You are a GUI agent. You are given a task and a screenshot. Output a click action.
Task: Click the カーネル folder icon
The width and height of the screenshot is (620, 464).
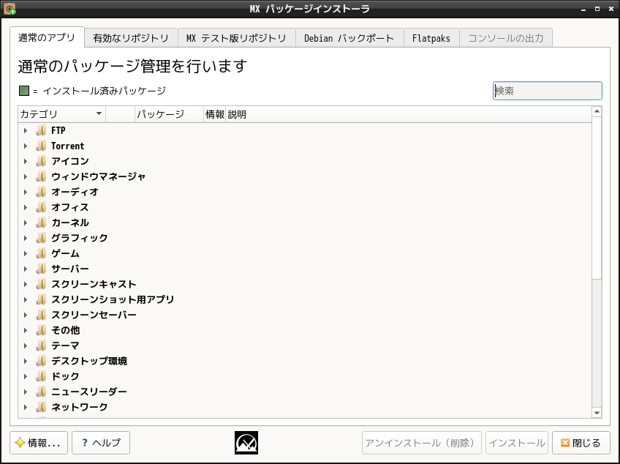click(x=41, y=222)
